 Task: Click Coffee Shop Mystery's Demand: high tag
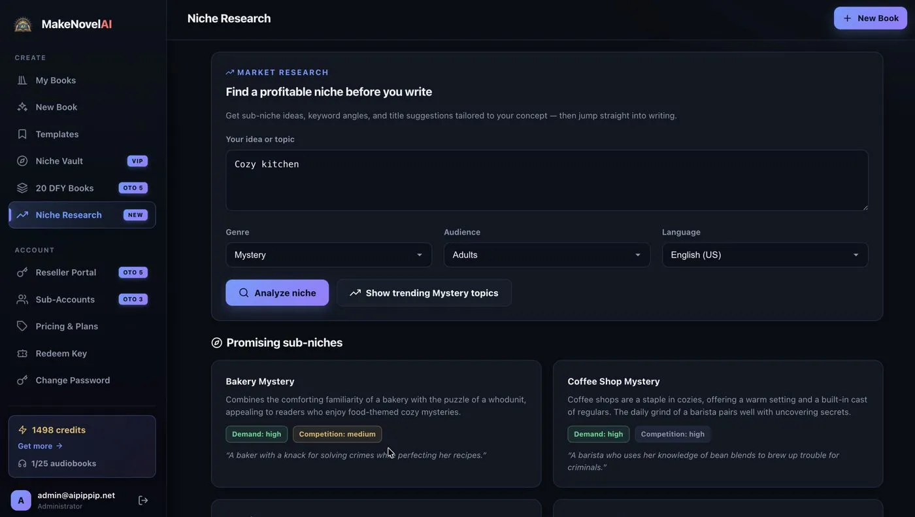click(599, 434)
